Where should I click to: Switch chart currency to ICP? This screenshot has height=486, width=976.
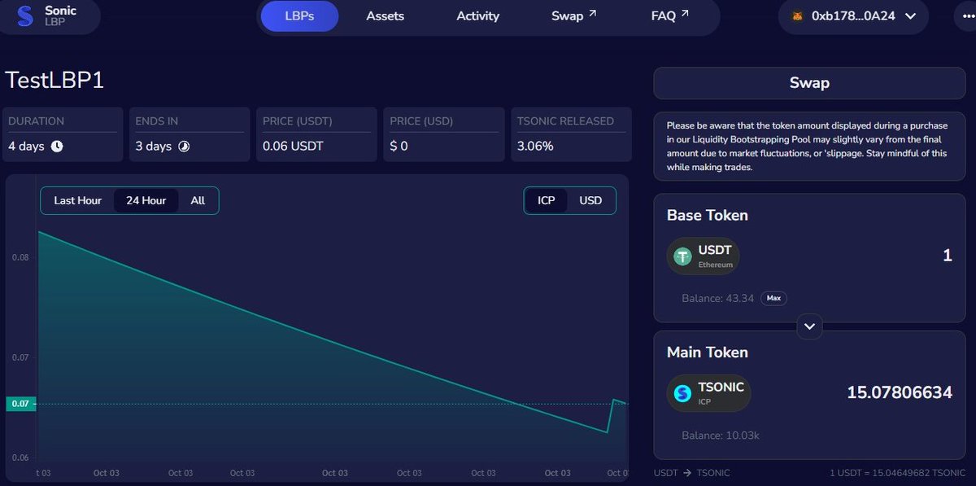pos(547,200)
